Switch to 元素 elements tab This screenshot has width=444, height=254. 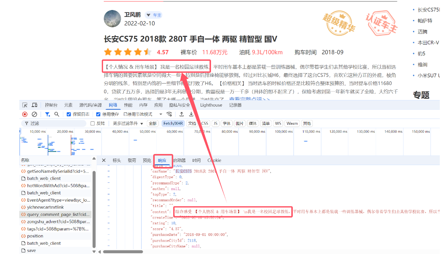point(68,105)
